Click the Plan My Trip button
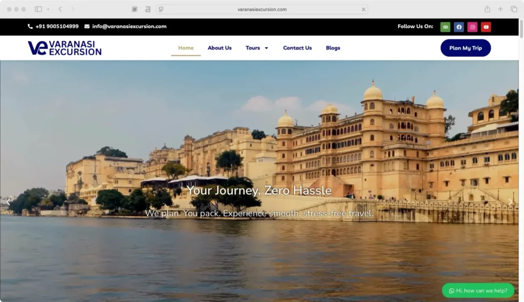Image resolution: width=524 pixels, height=302 pixels. pos(465,48)
